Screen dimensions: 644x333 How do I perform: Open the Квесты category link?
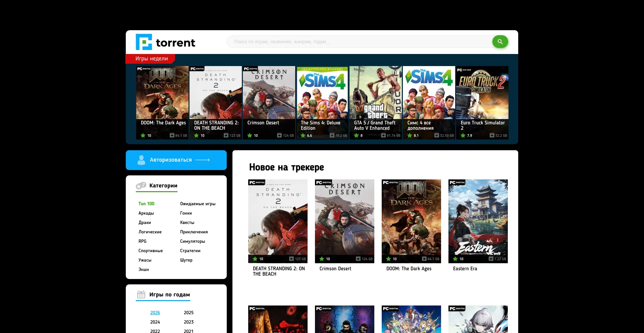(187, 222)
